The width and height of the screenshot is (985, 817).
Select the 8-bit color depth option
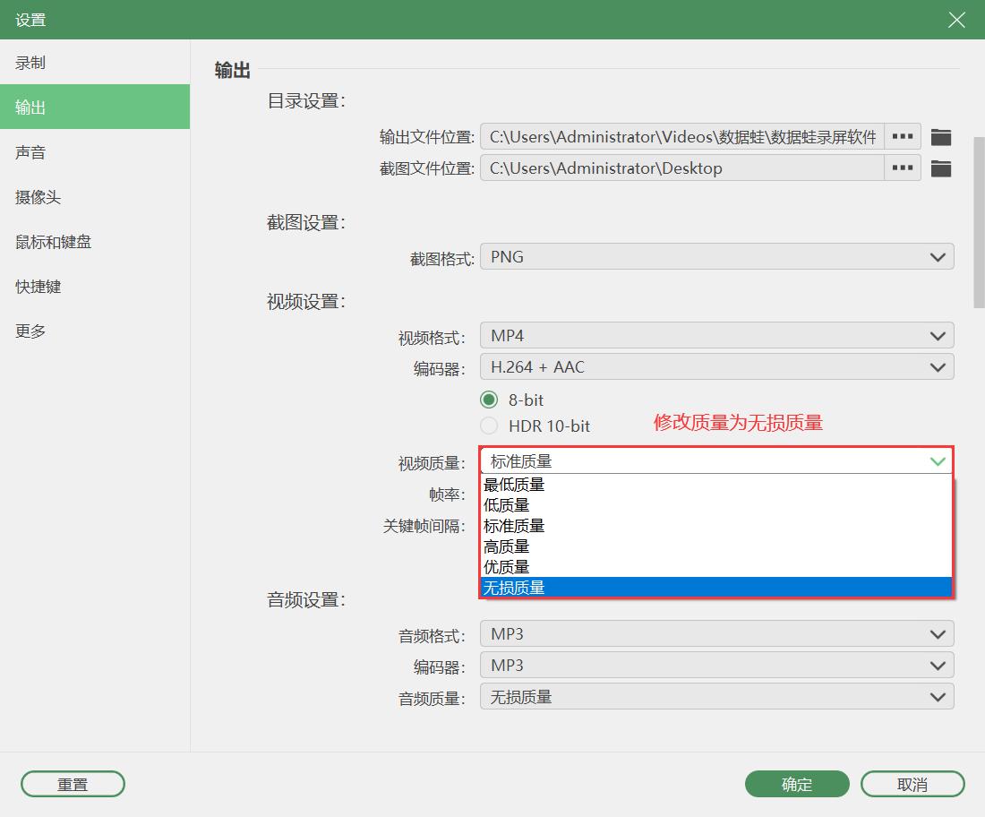click(x=490, y=400)
